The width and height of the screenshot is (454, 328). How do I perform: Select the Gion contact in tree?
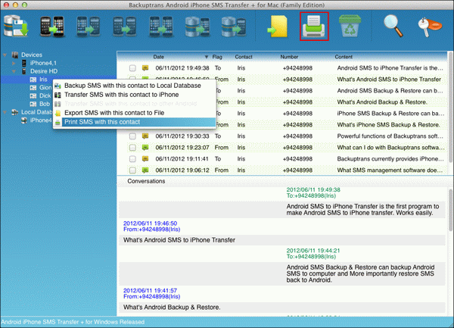click(45, 88)
